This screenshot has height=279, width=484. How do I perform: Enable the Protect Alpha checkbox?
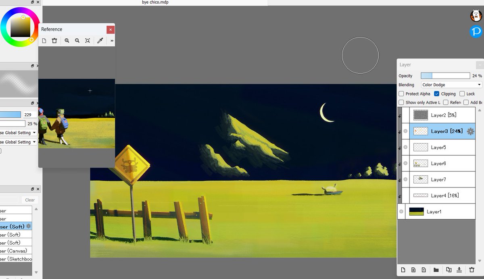coord(401,94)
